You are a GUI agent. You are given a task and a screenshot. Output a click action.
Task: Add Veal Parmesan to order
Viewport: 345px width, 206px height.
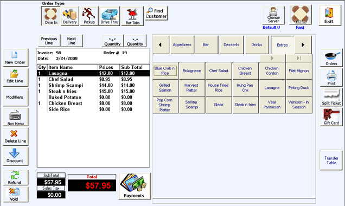(272, 105)
